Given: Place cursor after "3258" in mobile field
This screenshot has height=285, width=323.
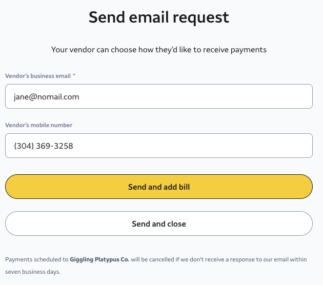Looking at the screenshot, I should tap(74, 146).
